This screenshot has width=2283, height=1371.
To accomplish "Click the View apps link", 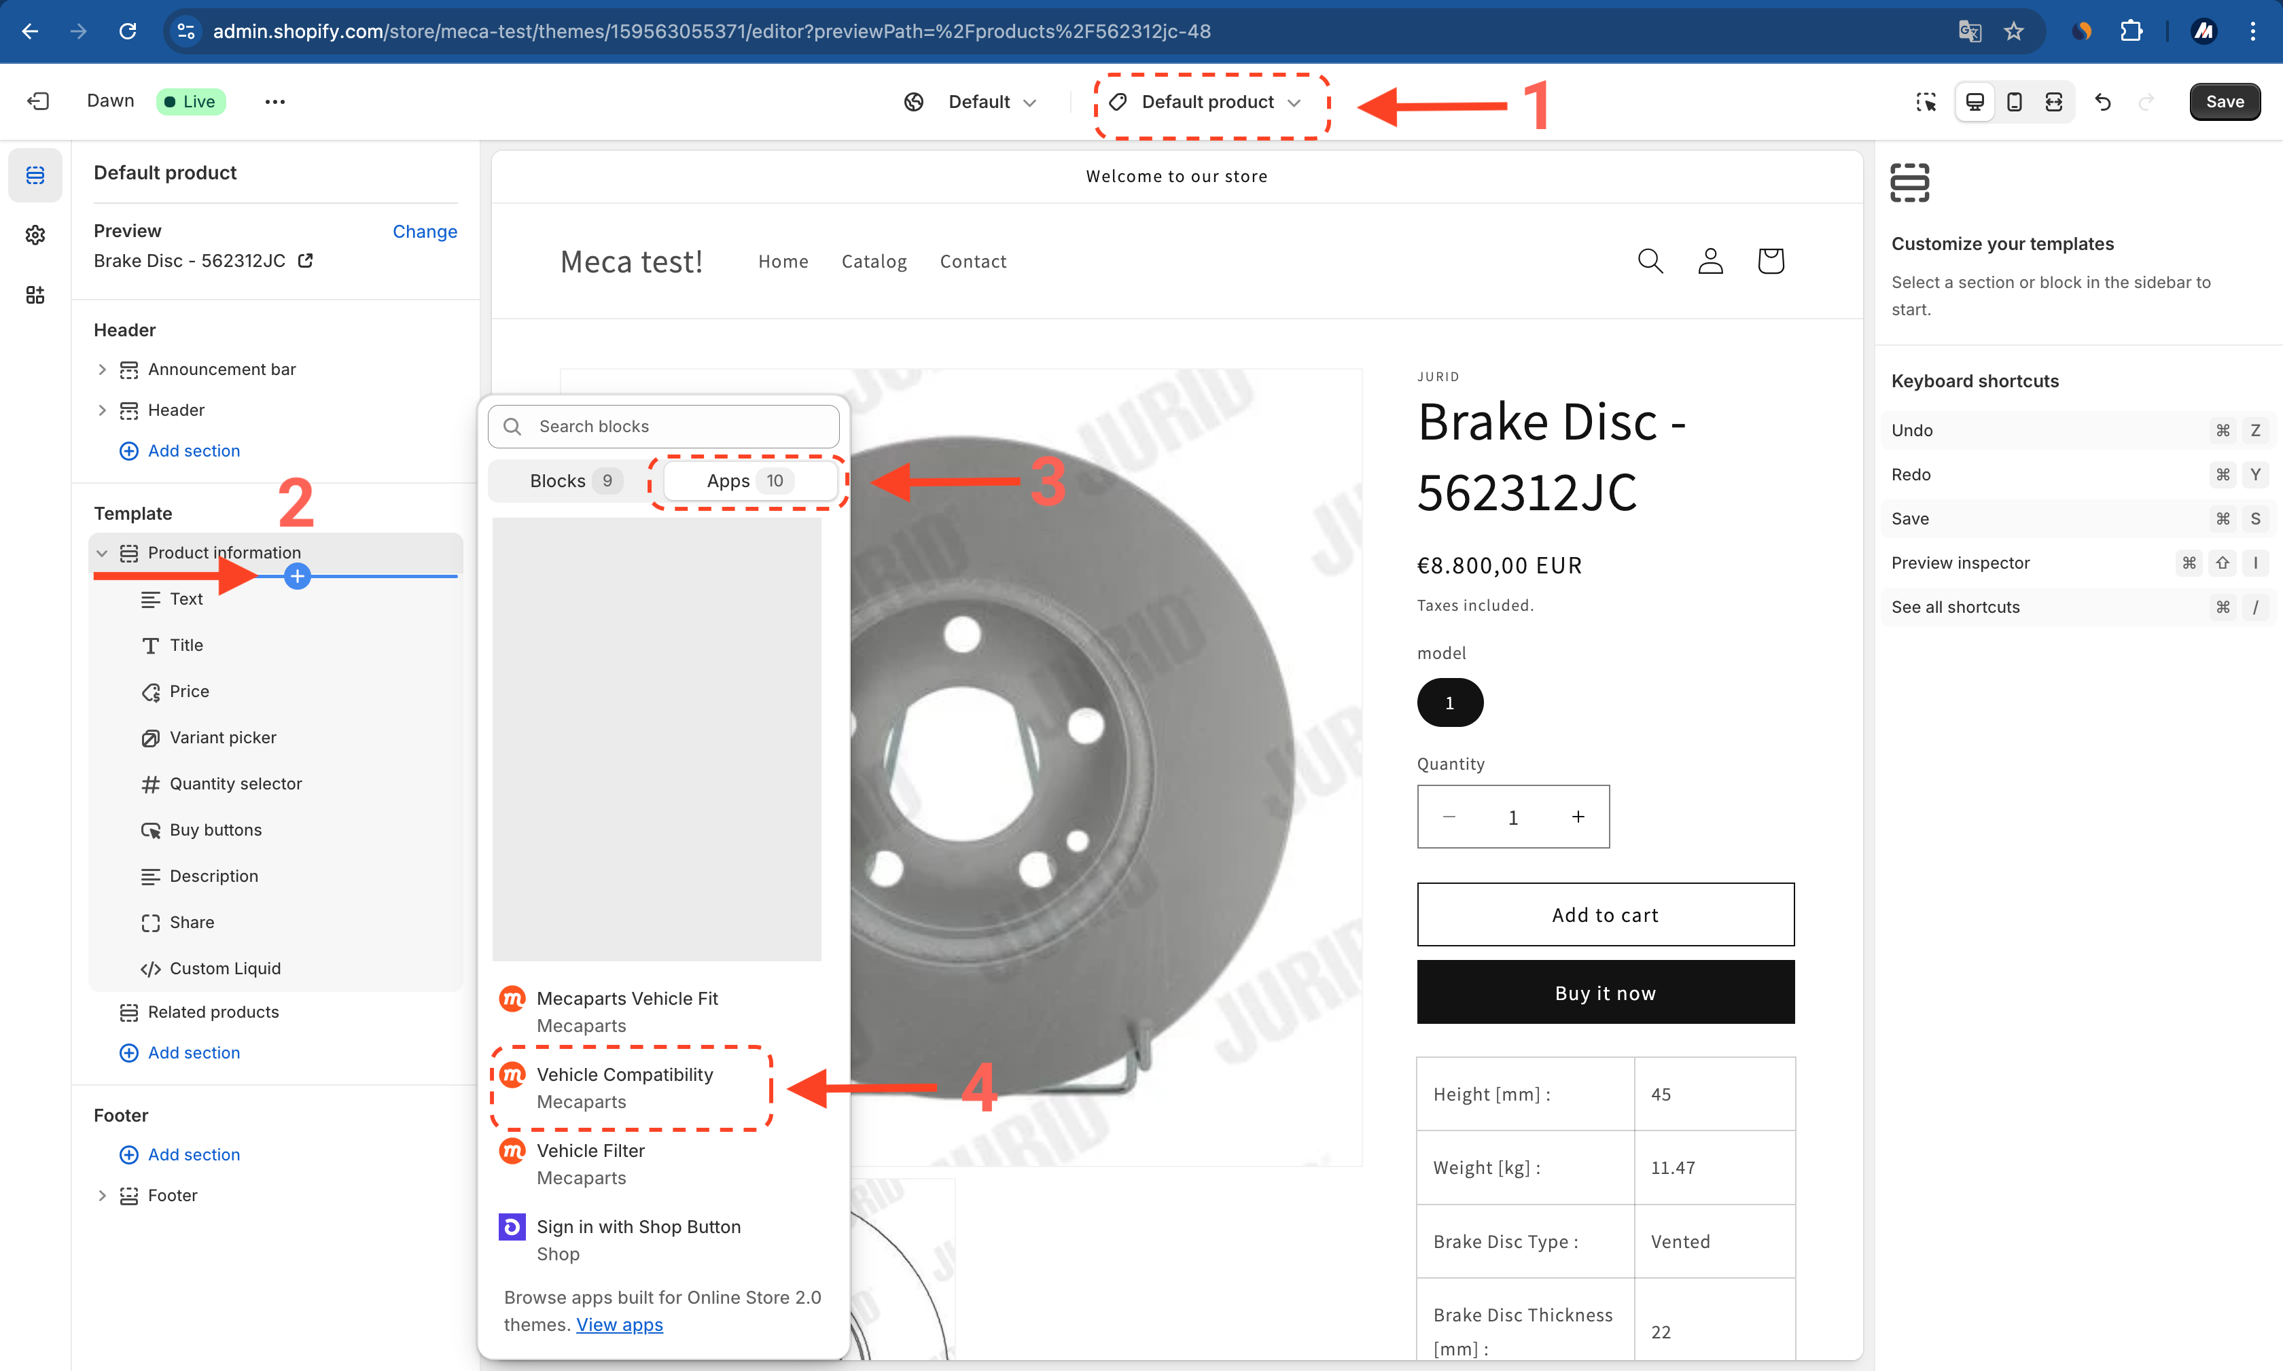I will (x=619, y=1325).
